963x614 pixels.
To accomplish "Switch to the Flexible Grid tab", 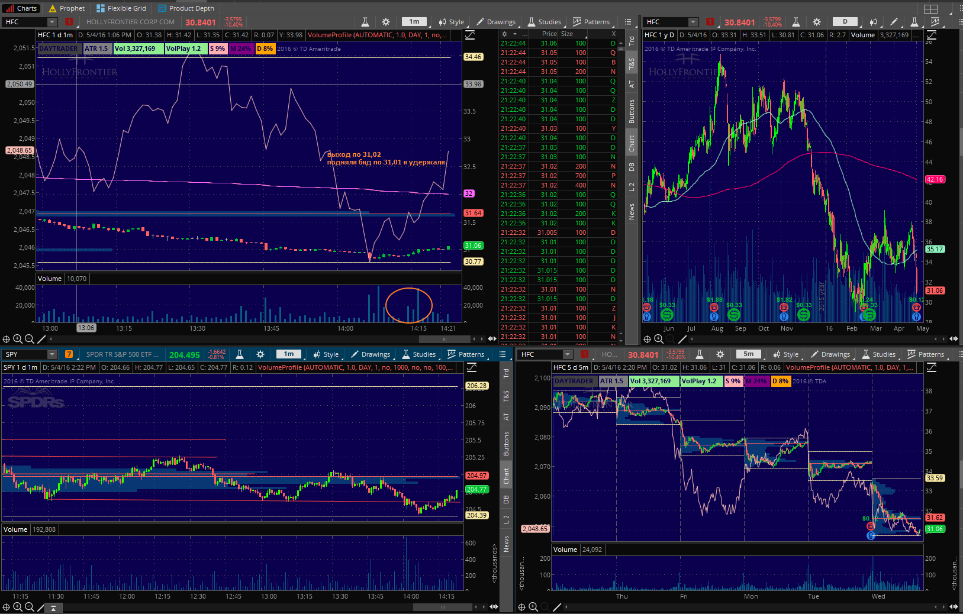I will (x=121, y=8).
